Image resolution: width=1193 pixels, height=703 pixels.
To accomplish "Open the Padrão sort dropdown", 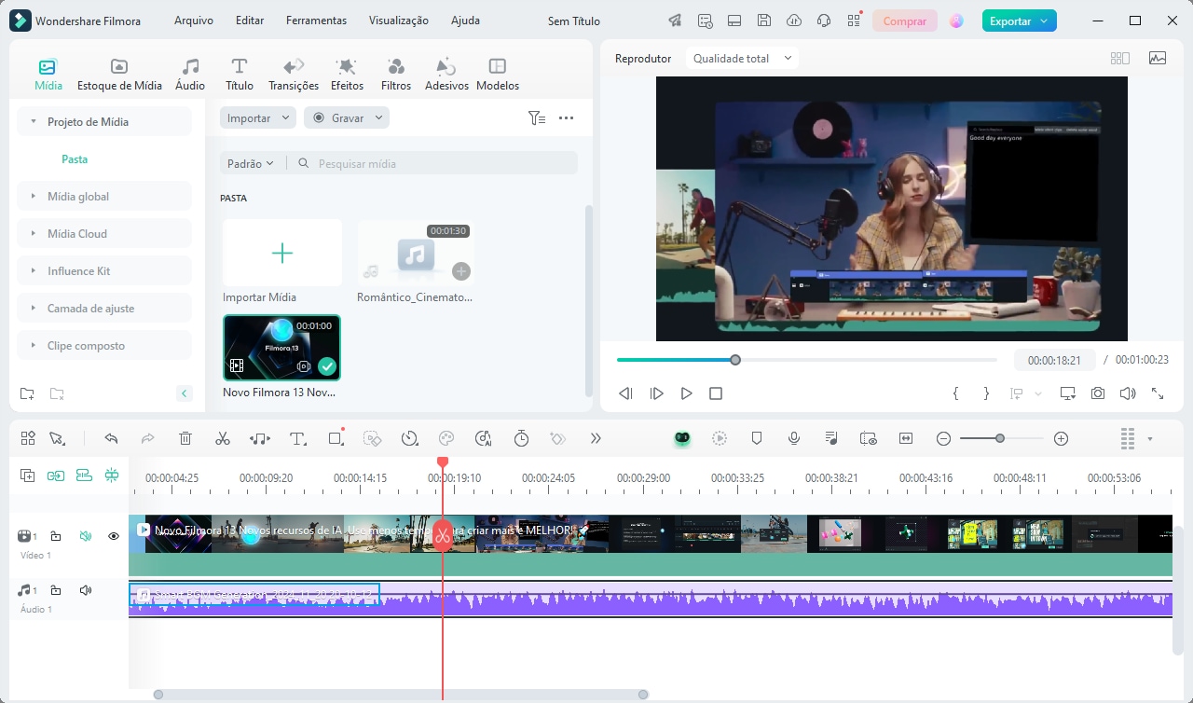I will 250,163.
